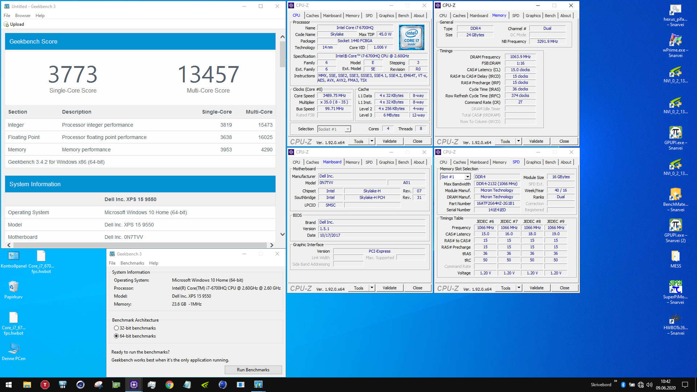Select the Kontrollpanel desktop icon
Screen dimensions: 697x392
(x=13, y=257)
